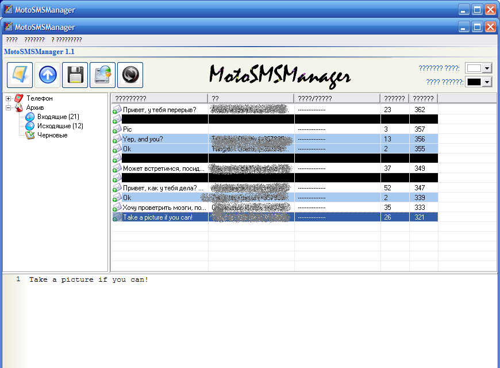Select the Архив tree item
Image resolution: width=500 pixels, height=368 pixels.
pyautogui.click(x=35, y=108)
